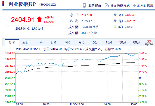Switch to the 五日 tab
The width and height of the screenshot is (155, 106).
pyautogui.click(x=26, y=42)
